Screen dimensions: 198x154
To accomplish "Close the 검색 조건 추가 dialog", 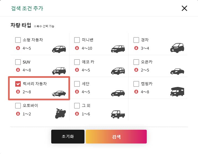I will click(x=184, y=8).
